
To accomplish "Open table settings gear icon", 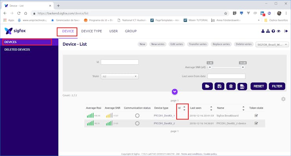I will (283, 99).
